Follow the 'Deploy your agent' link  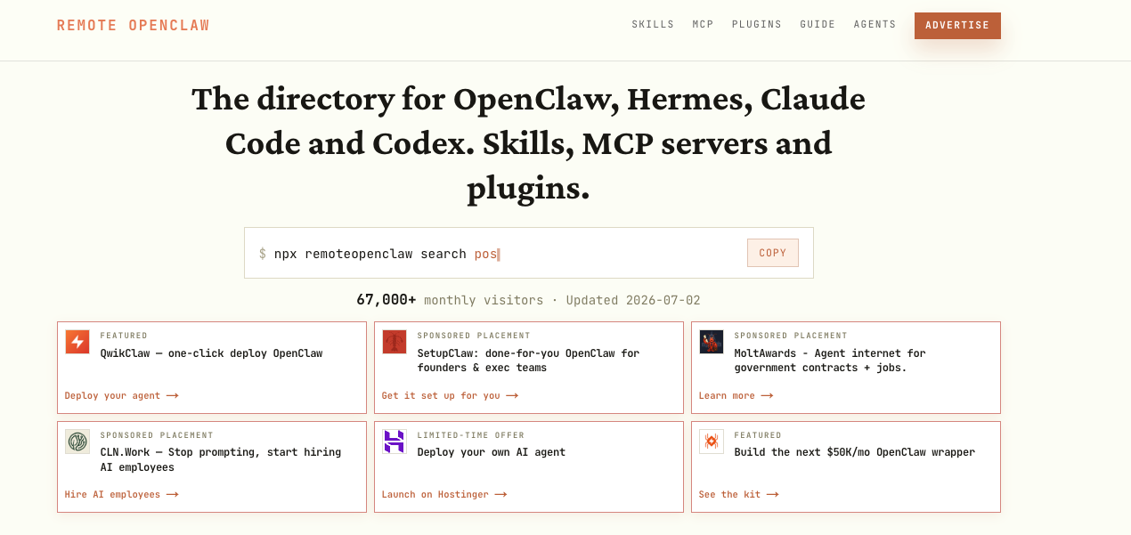121,395
